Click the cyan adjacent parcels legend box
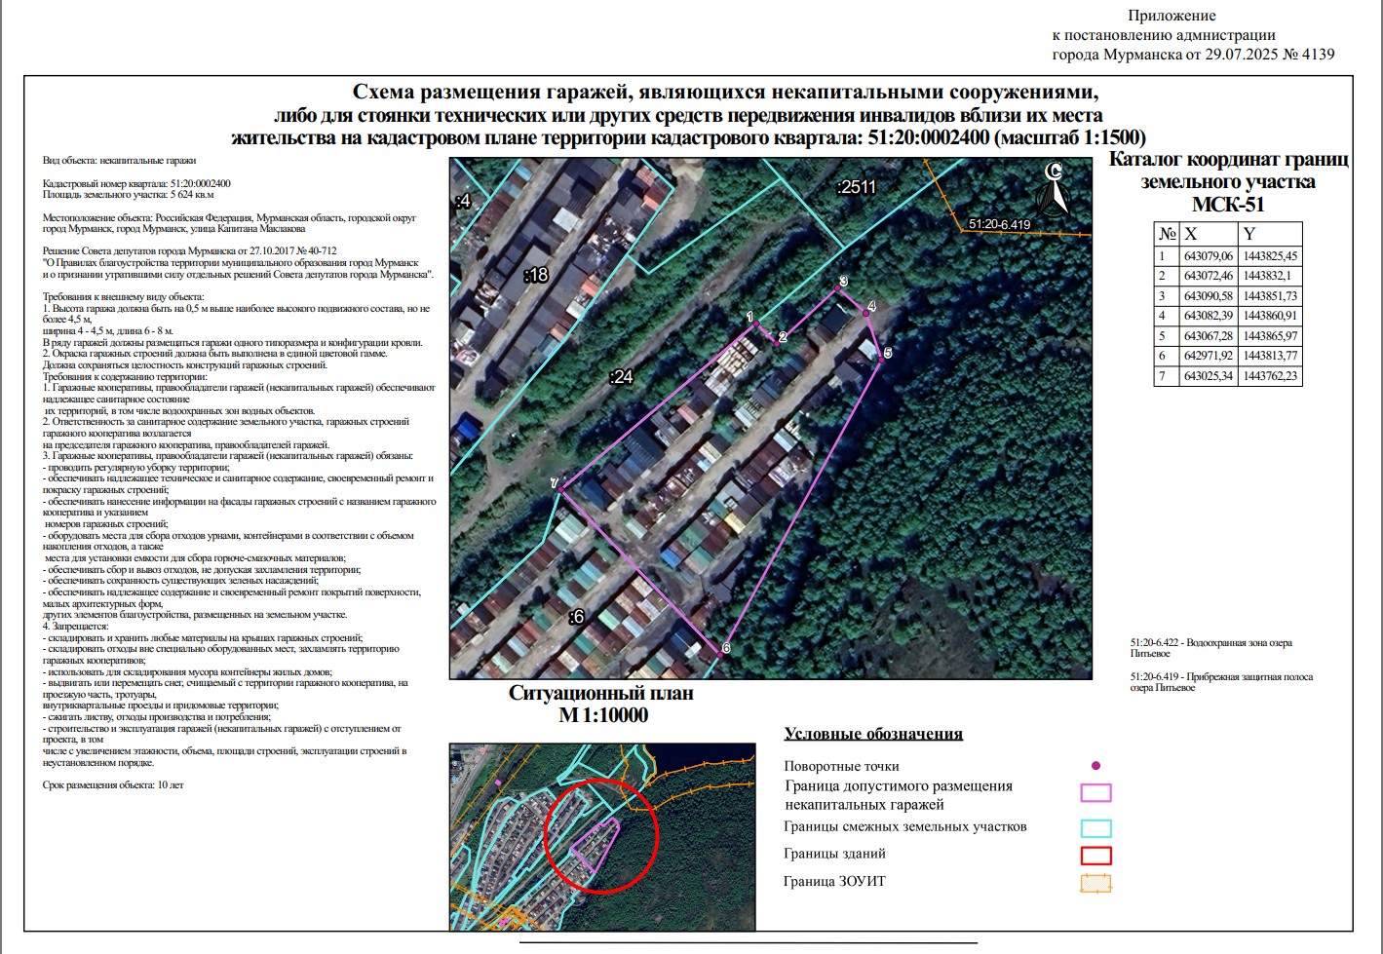 pyautogui.click(x=1095, y=828)
